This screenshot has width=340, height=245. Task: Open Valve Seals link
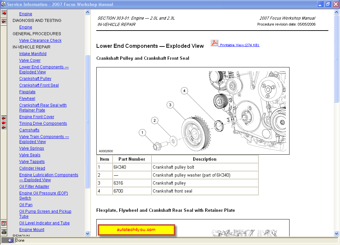(x=30, y=155)
